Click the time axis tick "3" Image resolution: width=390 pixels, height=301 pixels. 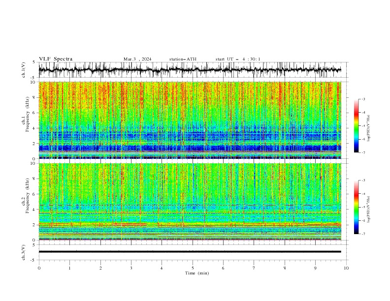pyautogui.click(x=131, y=268)
